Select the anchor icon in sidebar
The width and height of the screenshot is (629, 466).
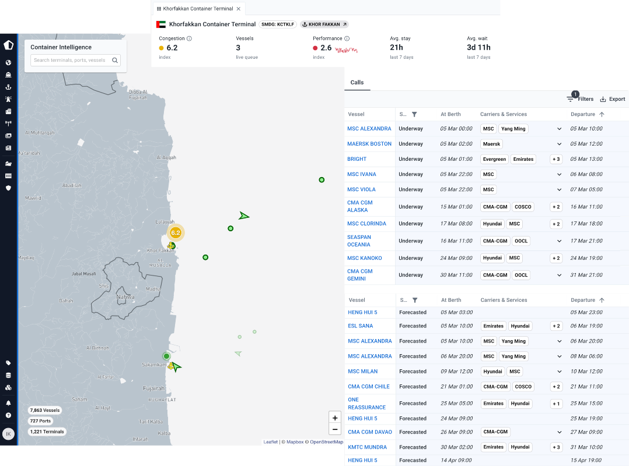(x=8, y=87)
